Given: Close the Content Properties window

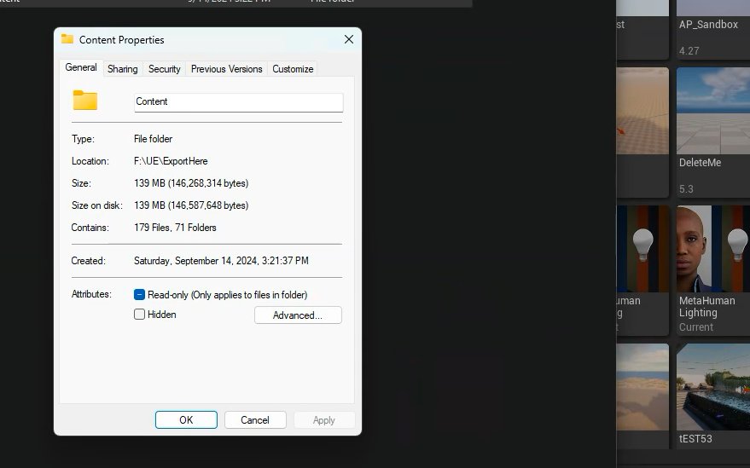Looking at the screenshot, I should coord(349,40).
